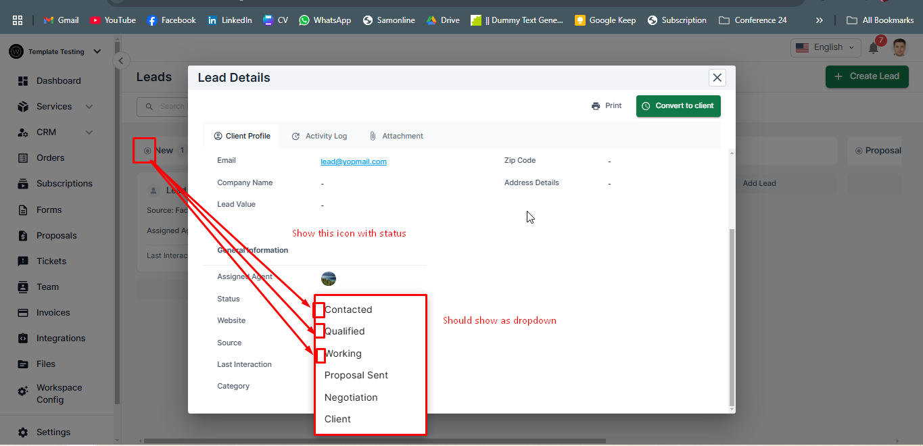The image size is (923, 446).
Task: Open the All Bookmarks folder
Action: pyautogui.click(x=880, y=20)
